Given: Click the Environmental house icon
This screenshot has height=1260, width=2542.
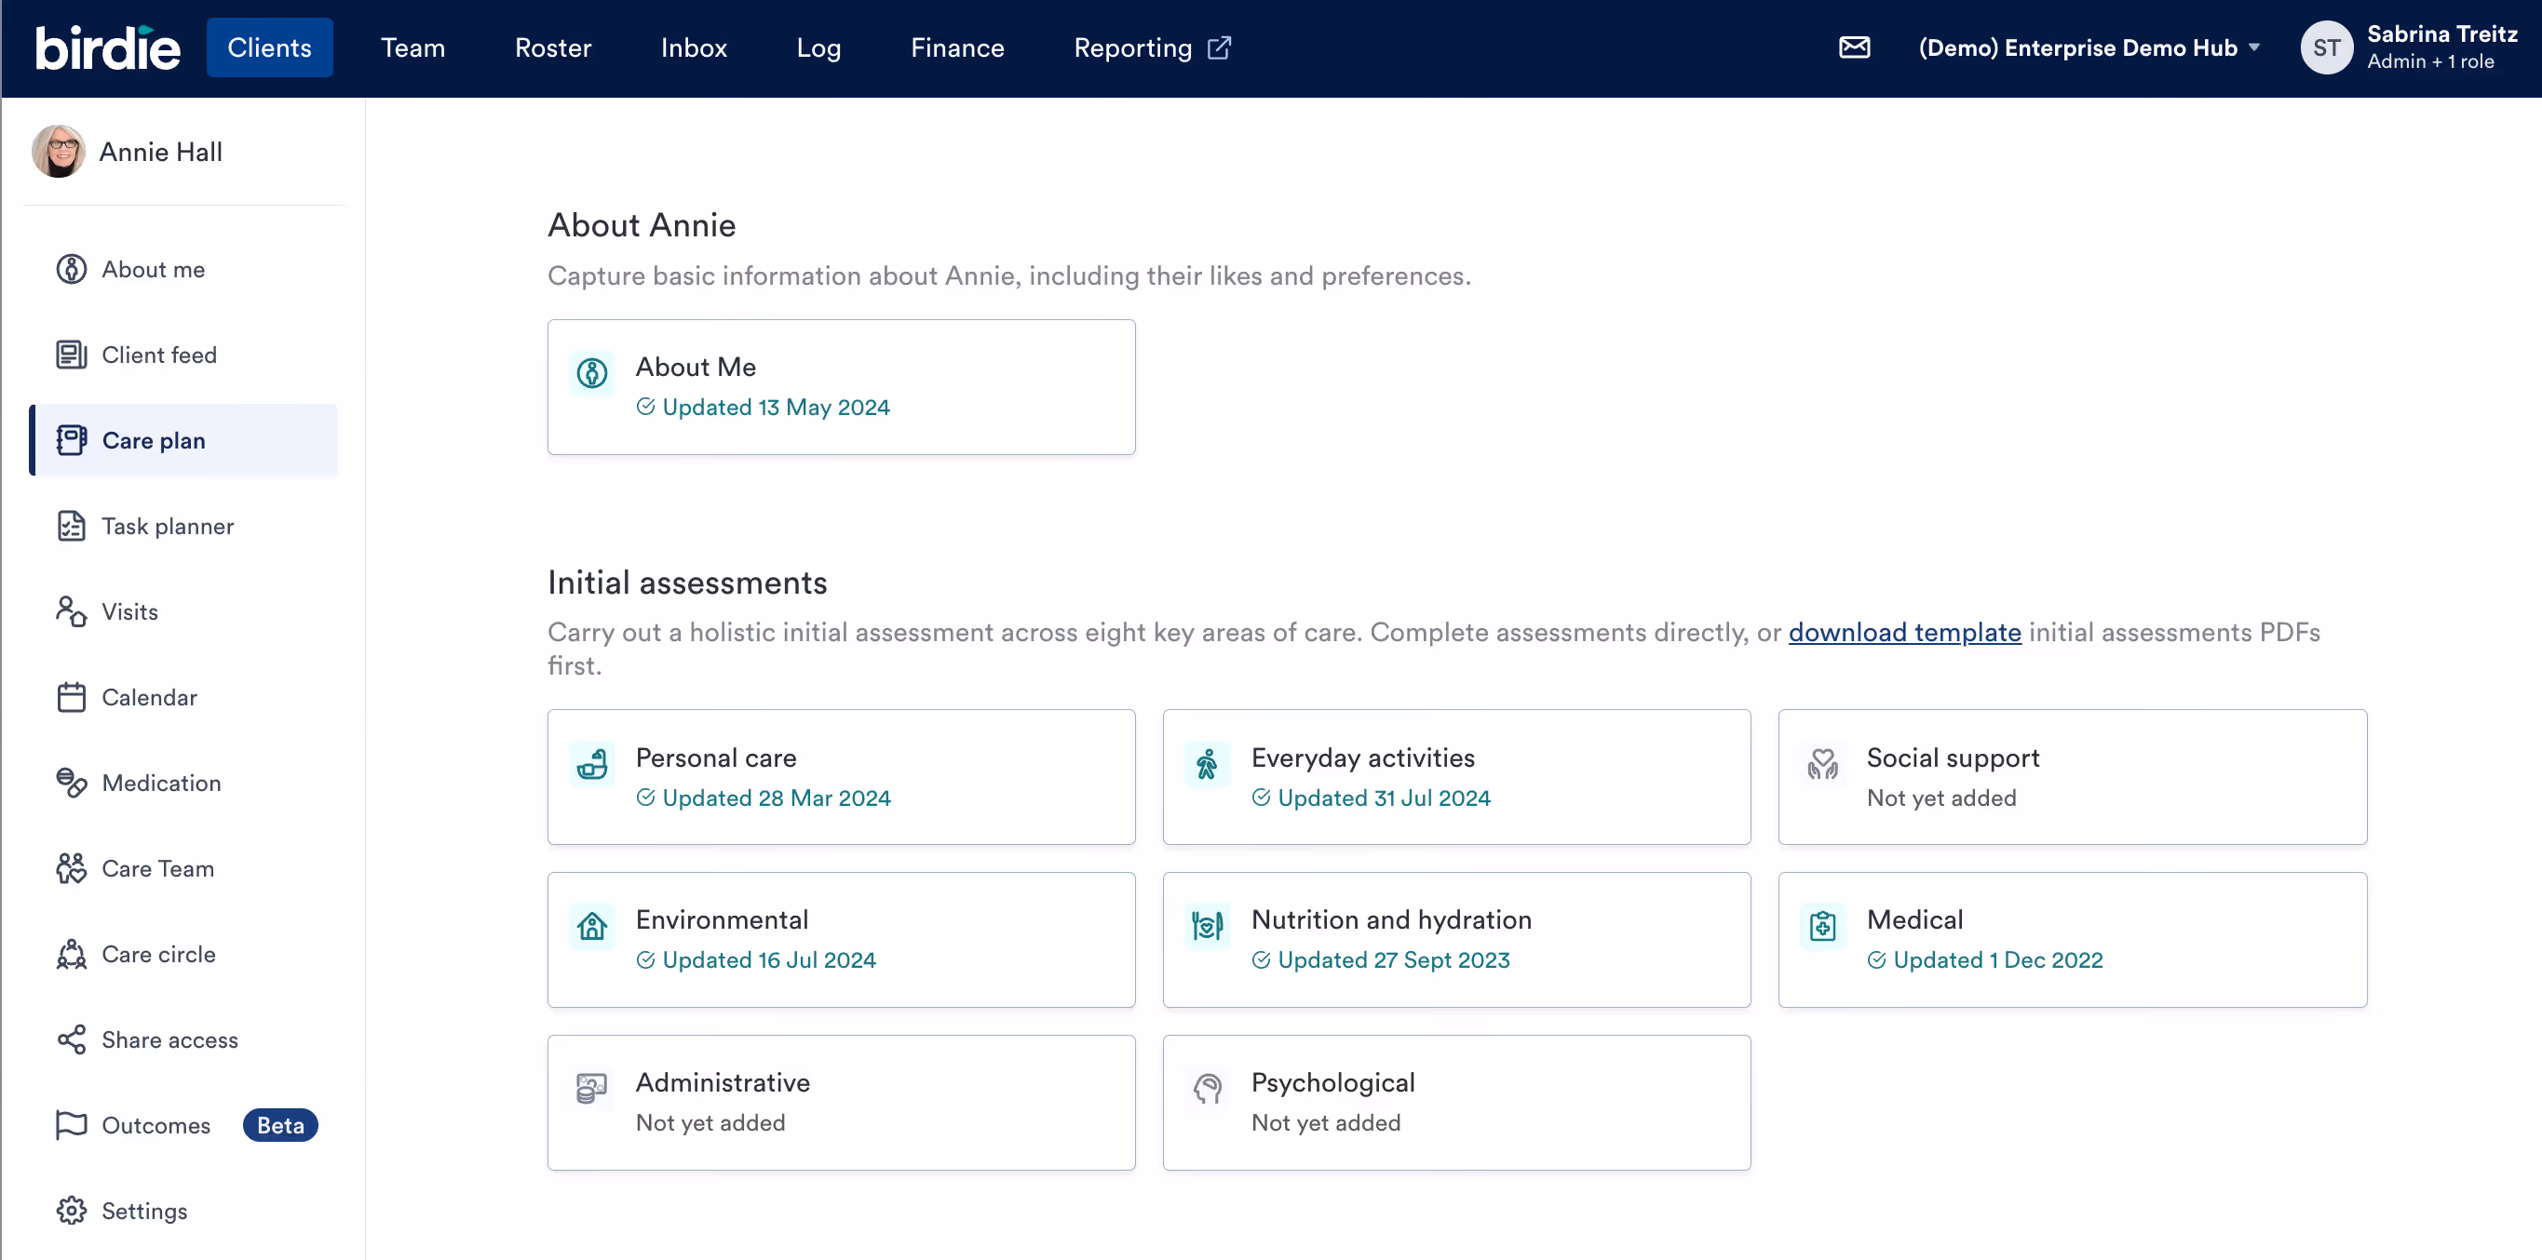Looking at the screenshot, I should (x=592, y=926).
